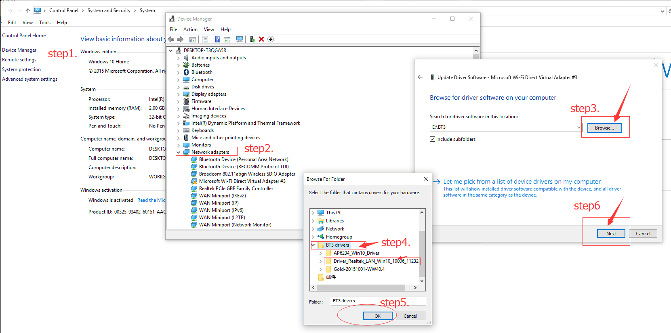Click the red X Uninstall toolbar icon
Viewport: 671px width, 333px height.
point(261,39)
